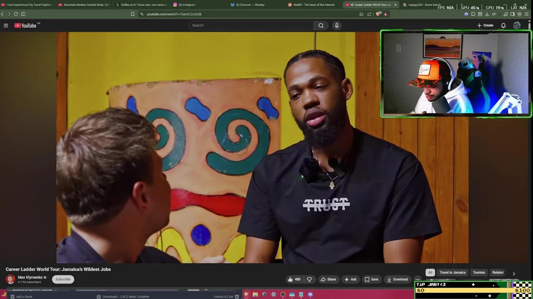533x299 pixels.
Task: Click the Create button on YouTube
Action: coord(485,25)
